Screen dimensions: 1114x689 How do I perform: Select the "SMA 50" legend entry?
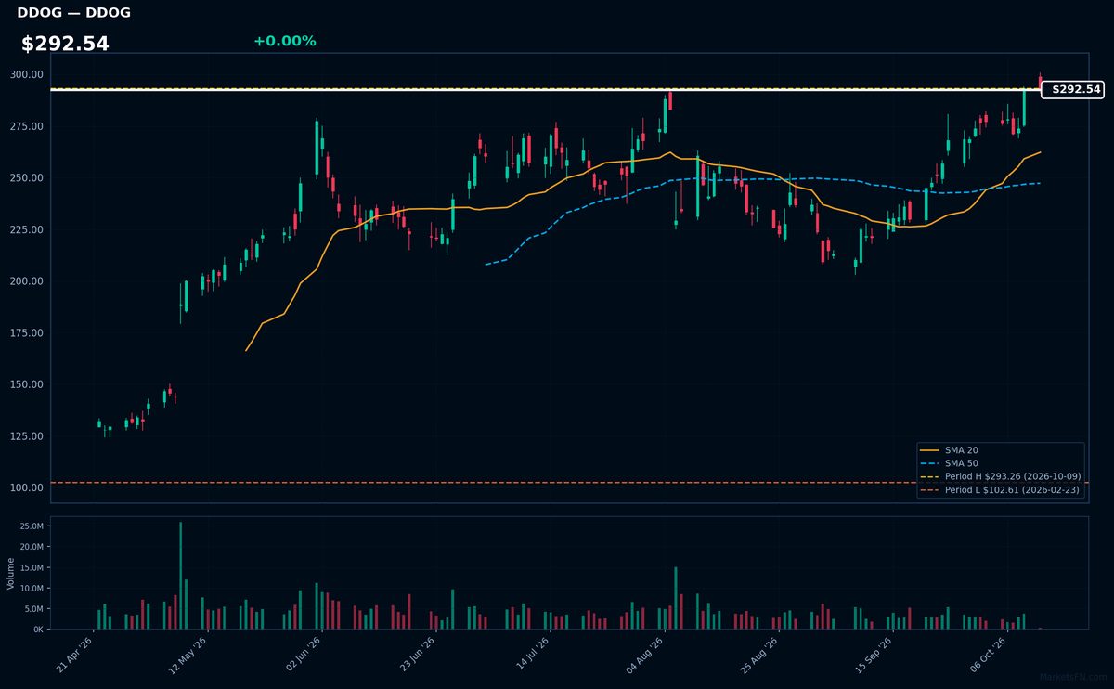click(x=948, y=463)
